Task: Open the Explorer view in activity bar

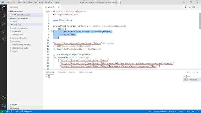Action: point(3,8)
